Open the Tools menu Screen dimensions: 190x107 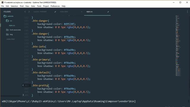(x=39, y=6)
